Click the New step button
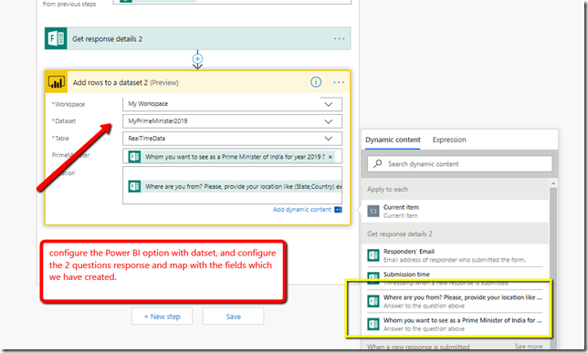 [162, 317]
